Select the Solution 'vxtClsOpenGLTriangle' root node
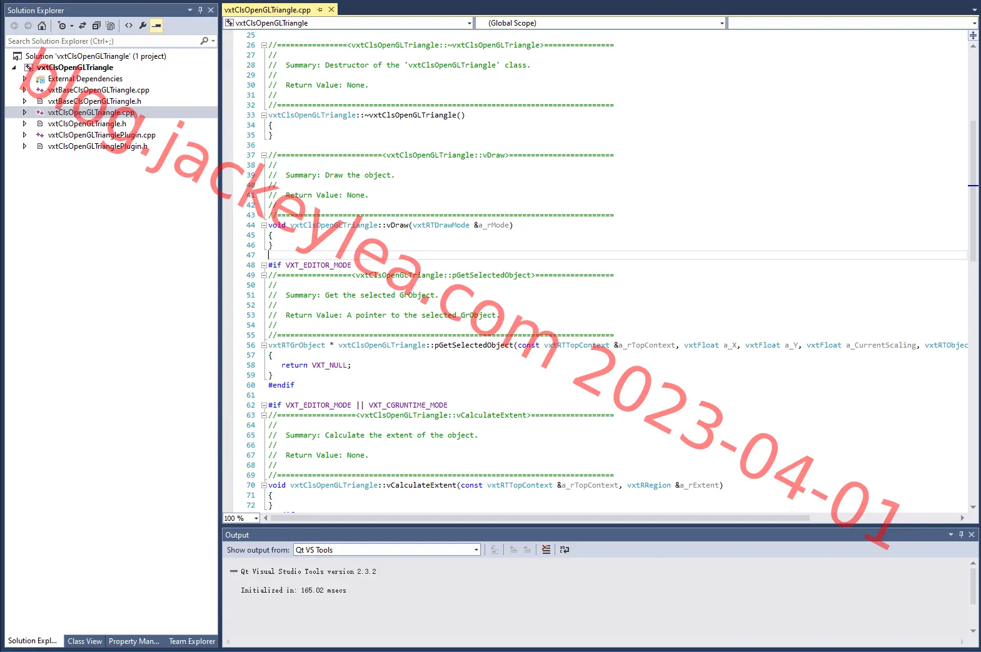 [x=96, y=56]
